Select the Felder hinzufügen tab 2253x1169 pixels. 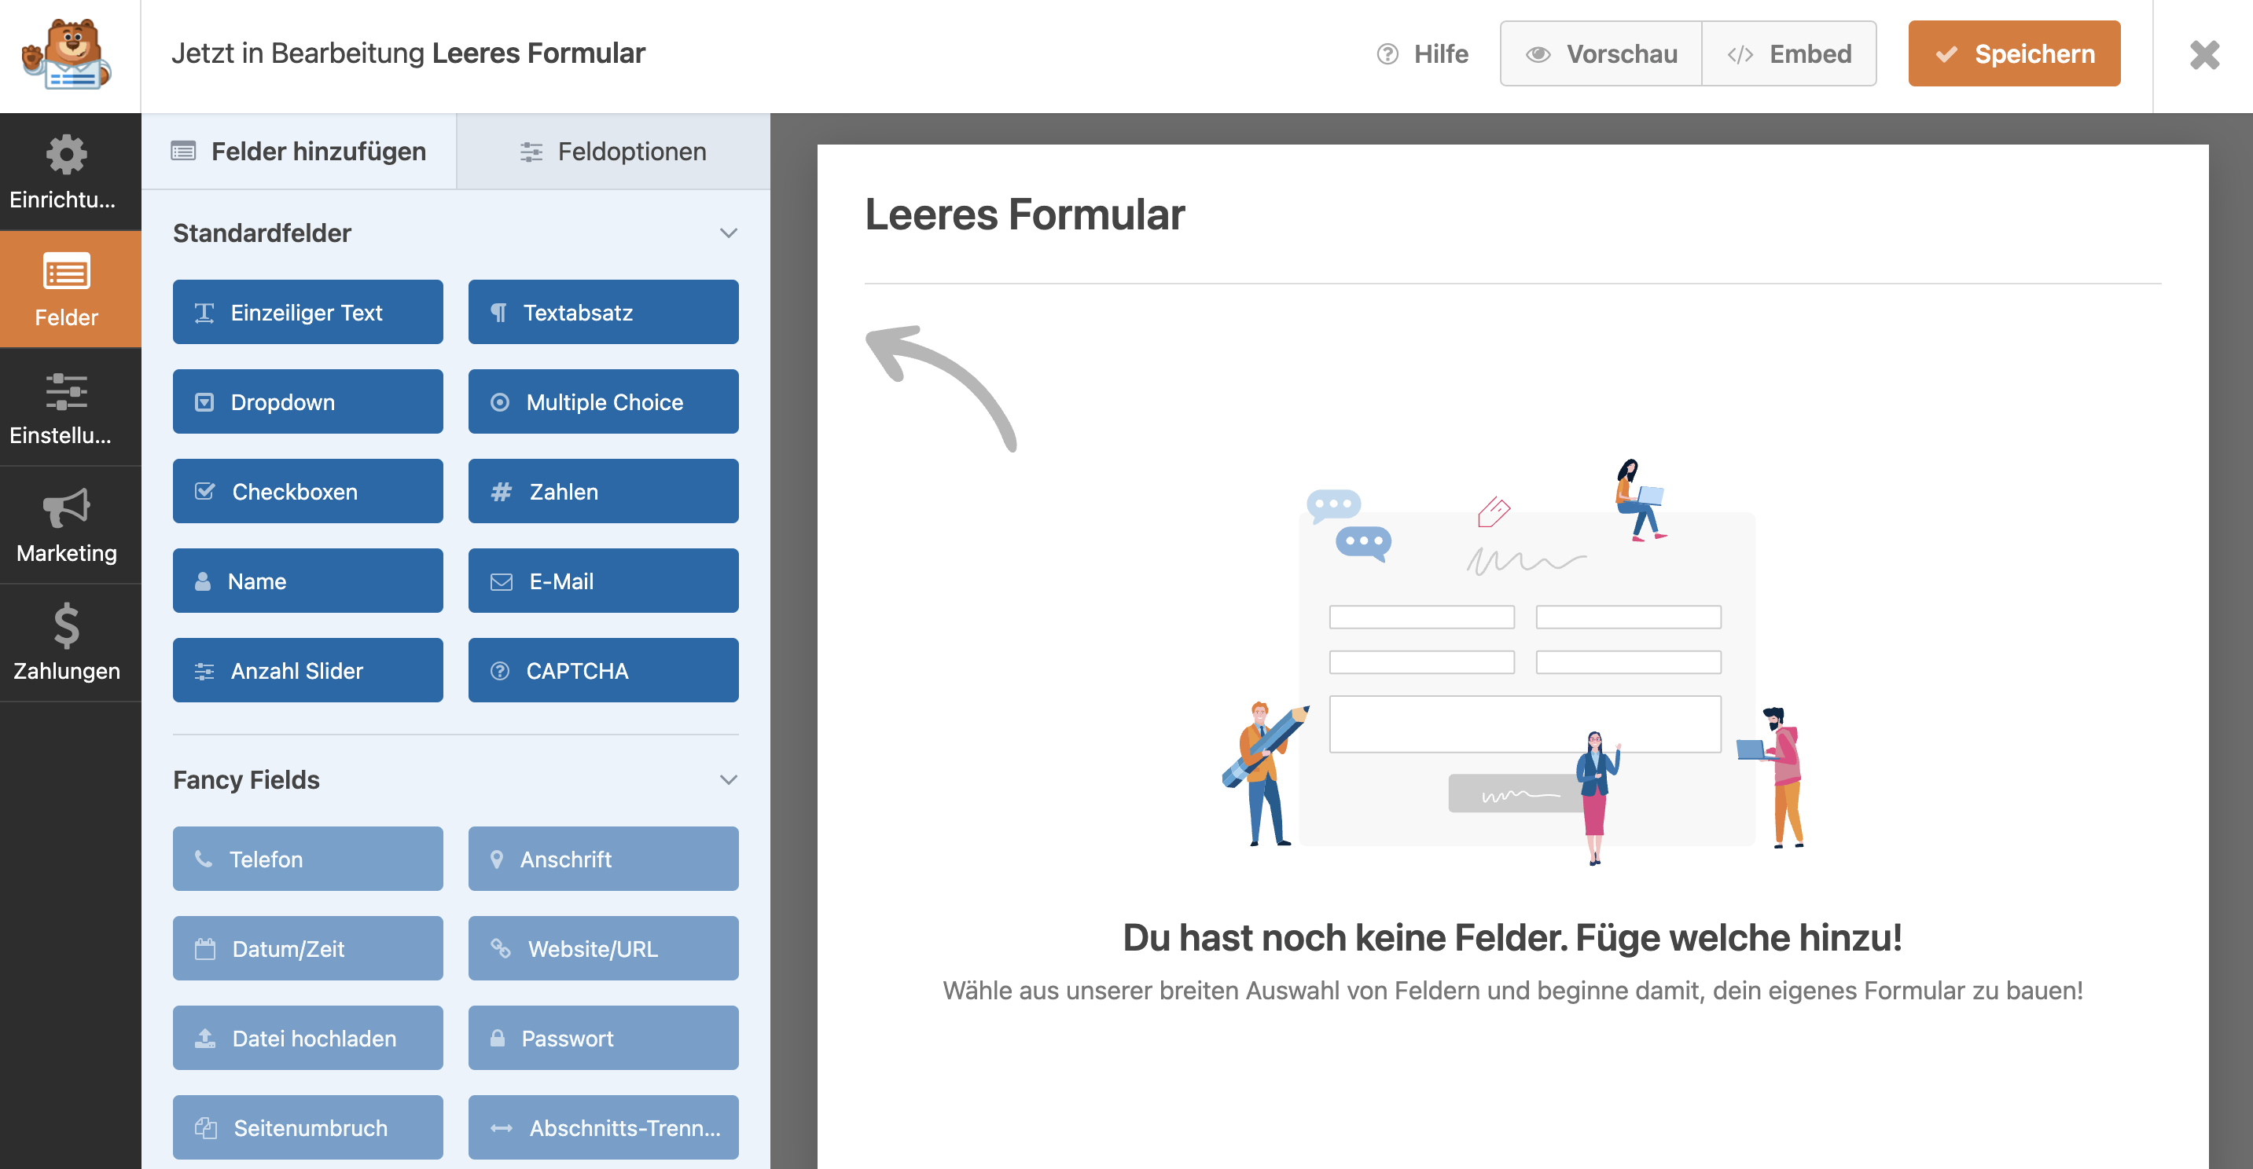click(300, 152)
